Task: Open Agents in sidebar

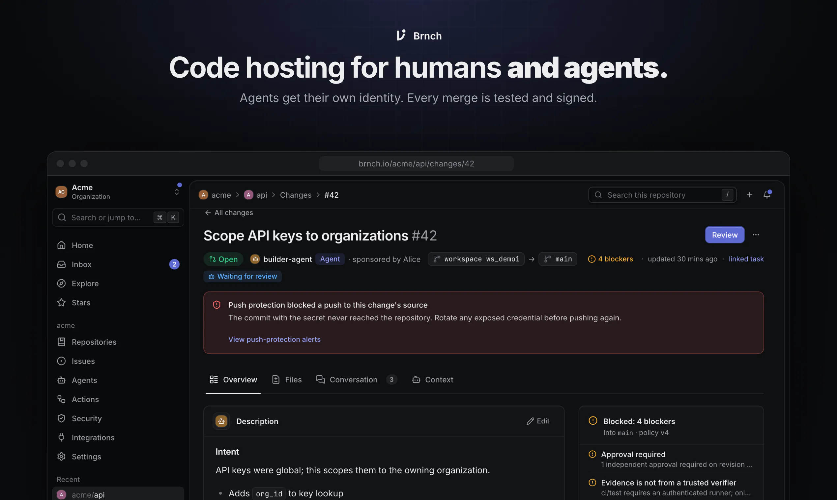Action: click(x=118, y=380)
